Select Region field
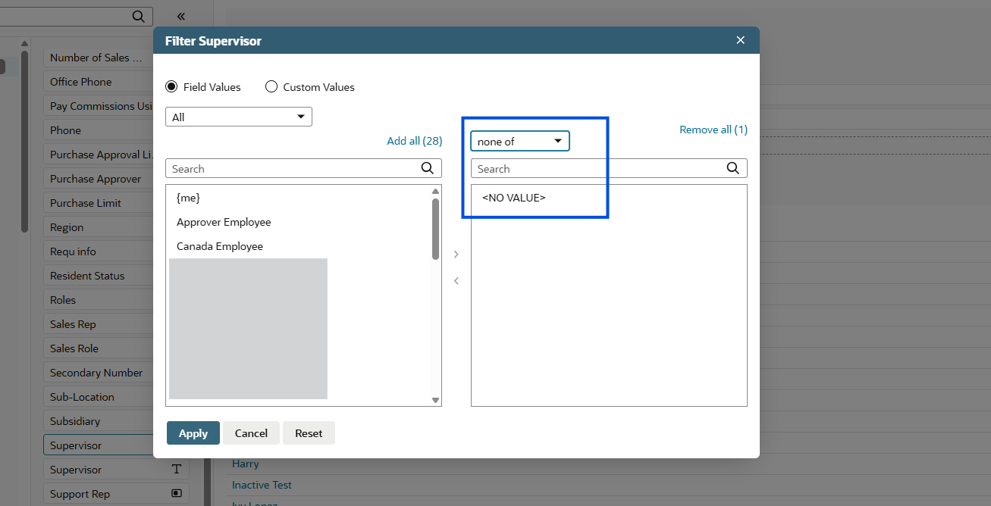Viewport: 991px width, 506px height. click(x=99, y=227)
